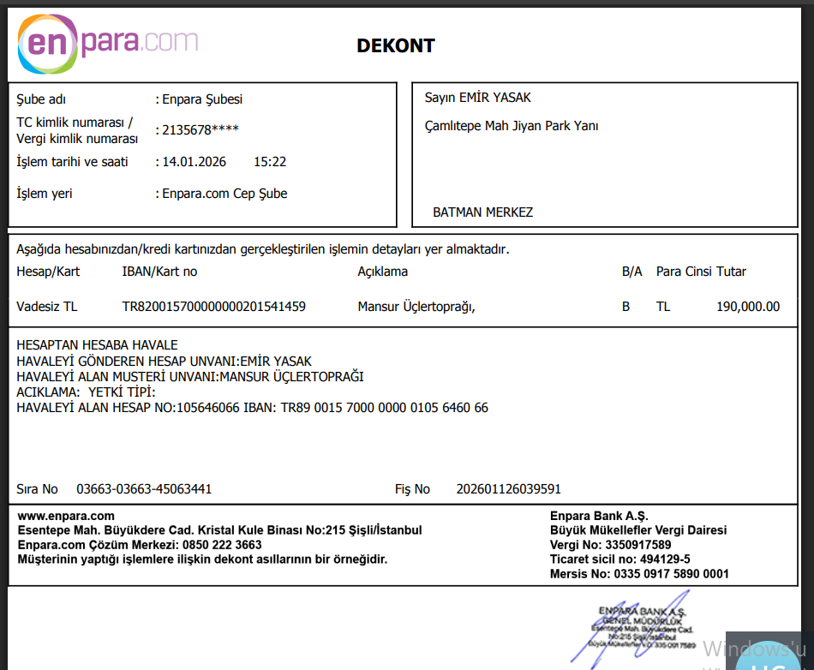The height and width of the screenshot is (670, 814).
Task: Select 'Enpara.com Cep Şube' transaction place
Action: 224,194
